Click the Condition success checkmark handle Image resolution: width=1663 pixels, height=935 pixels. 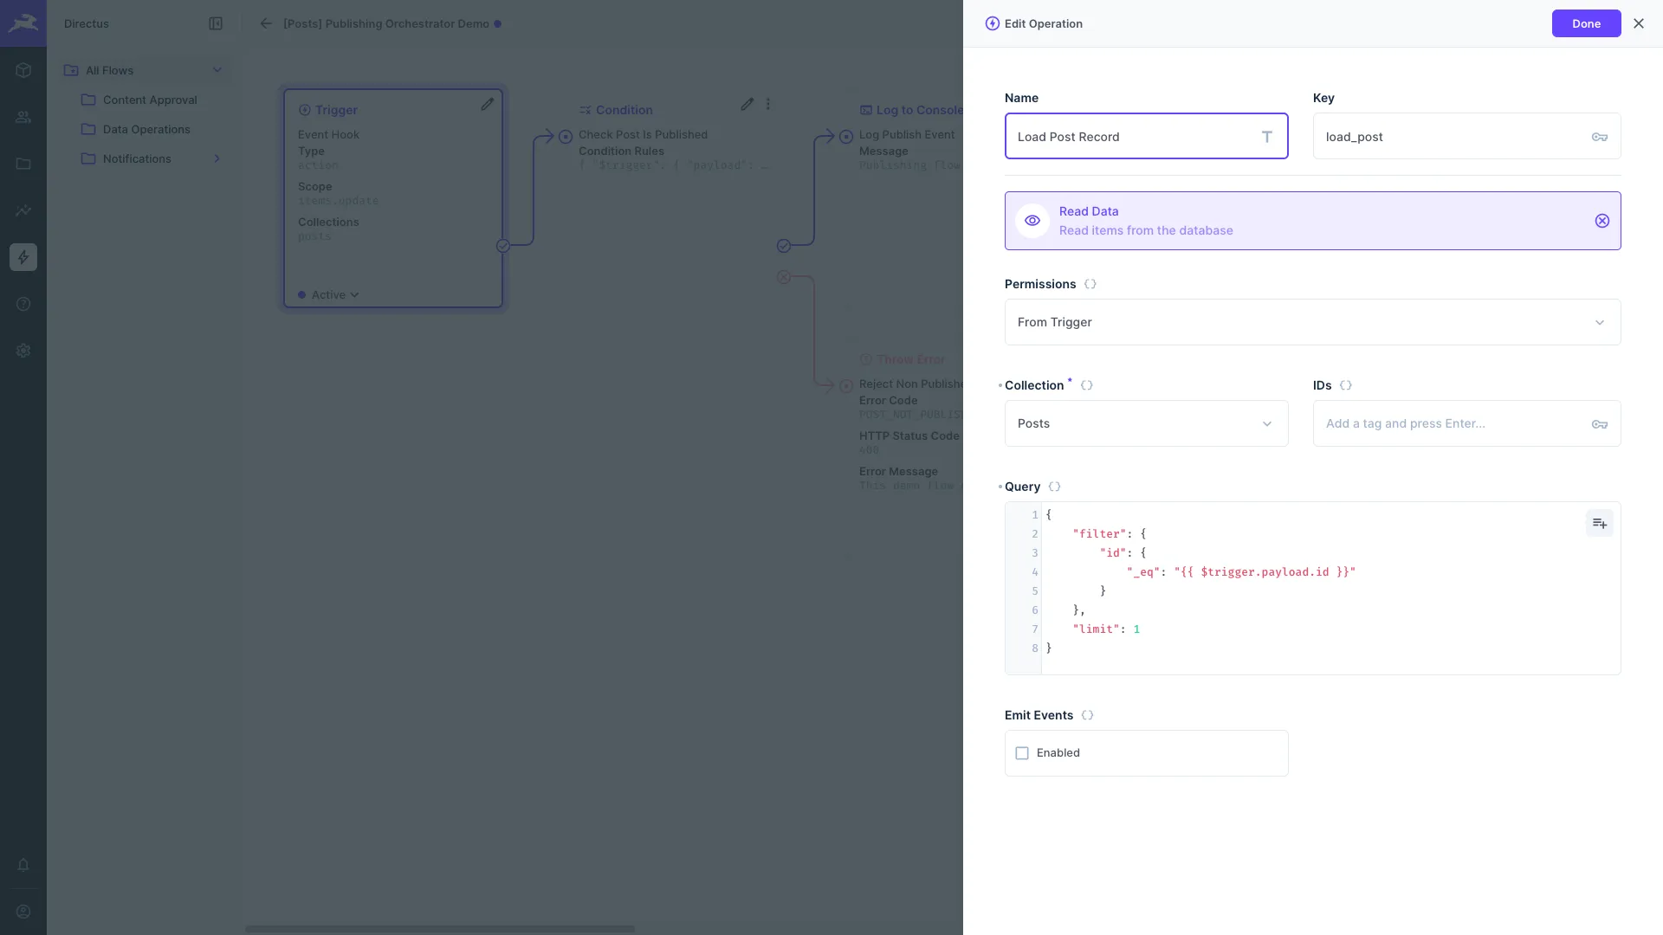click(784, 246)
